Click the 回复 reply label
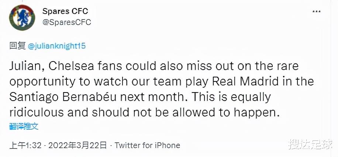 tap(17, 46)
